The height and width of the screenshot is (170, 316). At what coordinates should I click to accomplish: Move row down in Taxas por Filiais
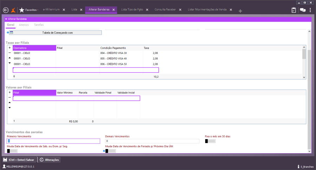[x=10, y=63]
